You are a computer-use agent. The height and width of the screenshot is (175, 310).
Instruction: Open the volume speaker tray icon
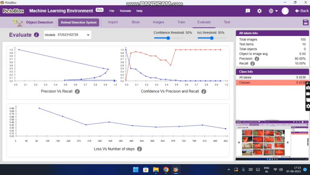281,170
